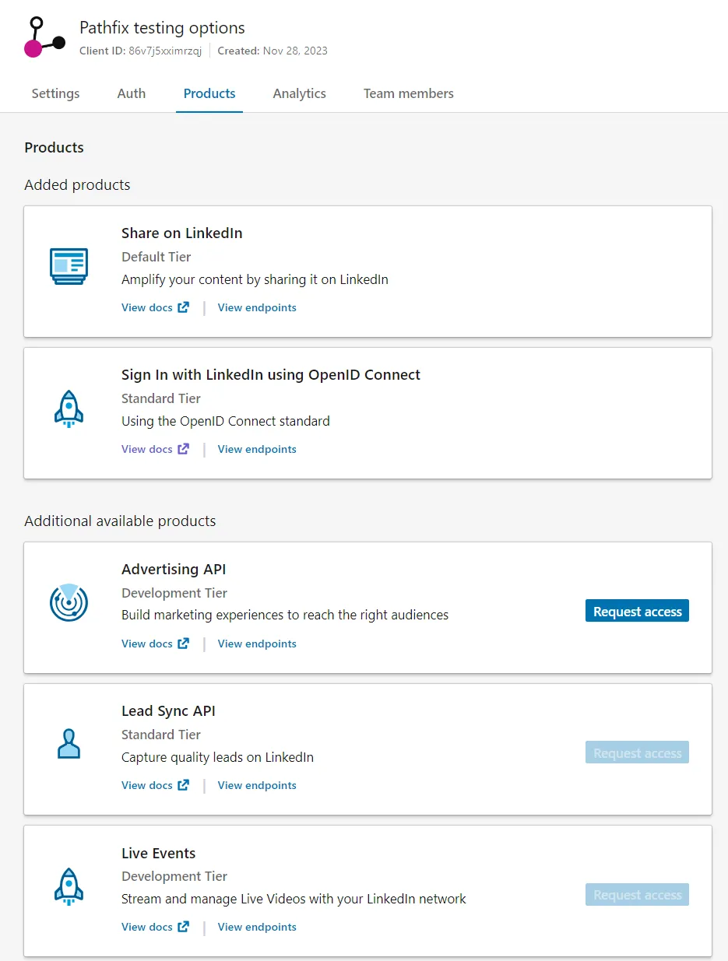Open the Auth tab
Viewport: 728px width, 961px height.
pyautogui.click(x=132, y=93)
